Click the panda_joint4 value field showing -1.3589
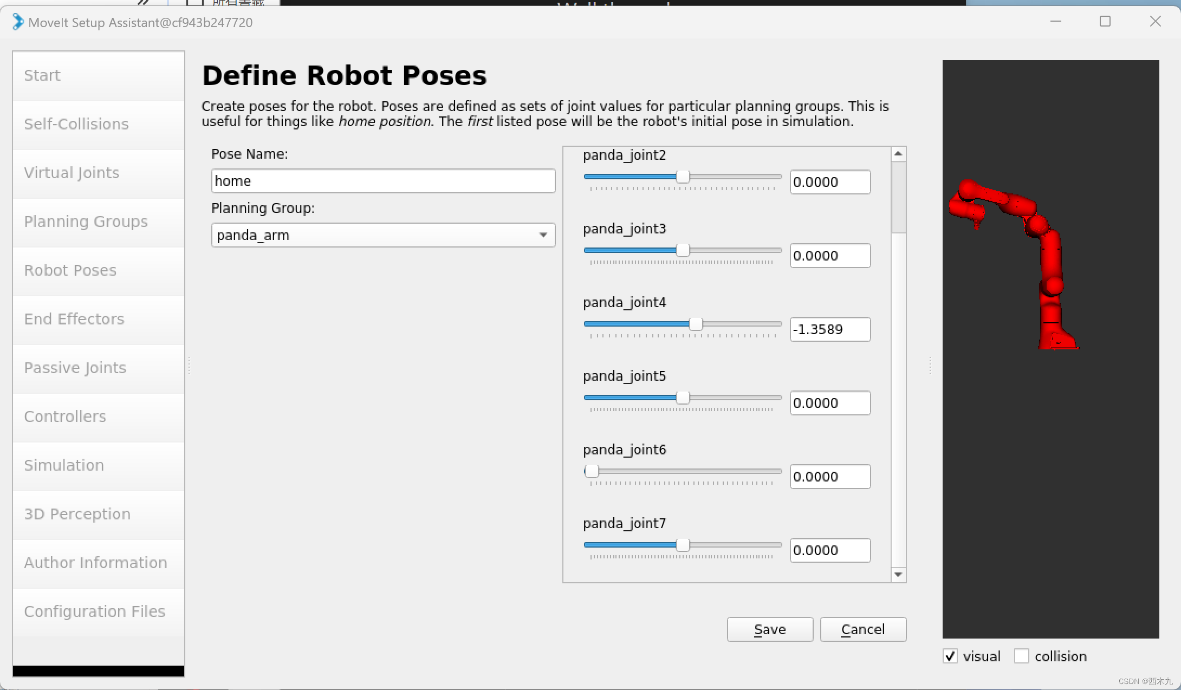The image size is (1181, 690). (830, 329)
